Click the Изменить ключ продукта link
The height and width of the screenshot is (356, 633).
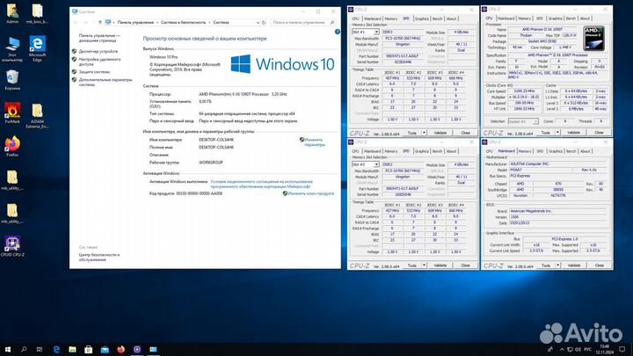click(310, 193)
